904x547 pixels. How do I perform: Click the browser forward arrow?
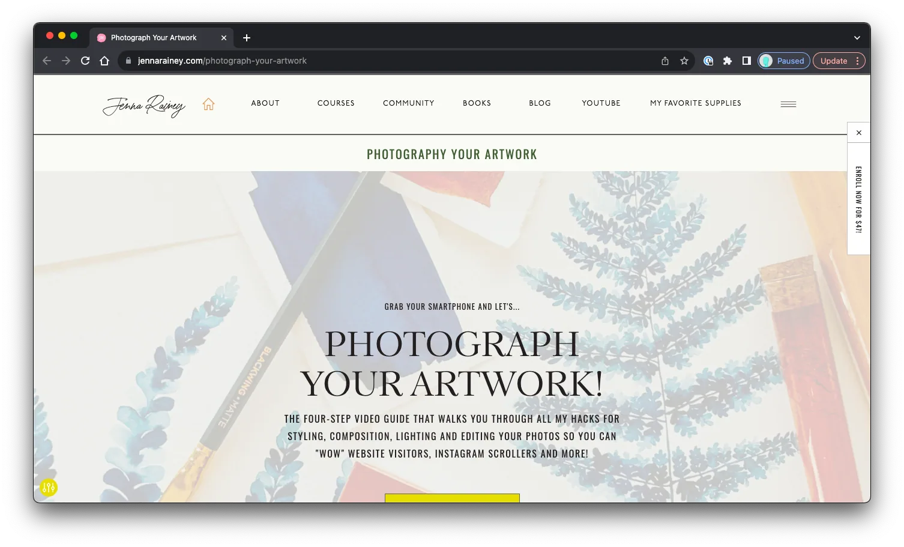66,61
